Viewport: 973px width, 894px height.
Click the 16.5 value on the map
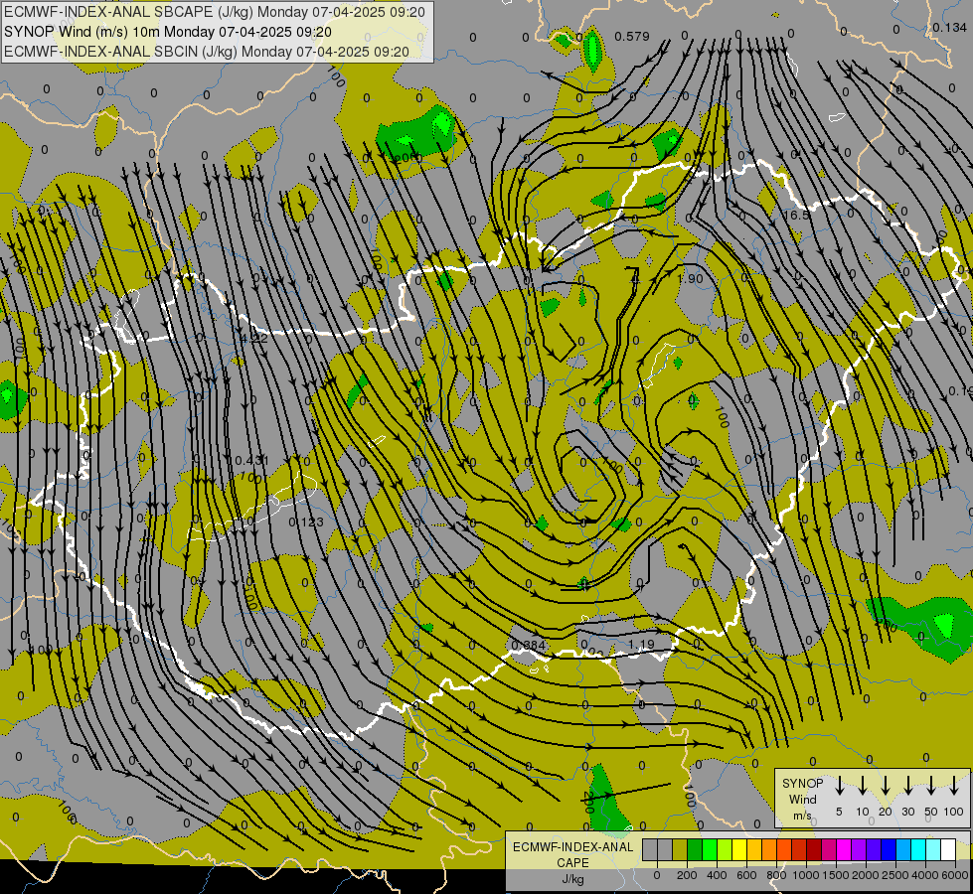(796, 215)
